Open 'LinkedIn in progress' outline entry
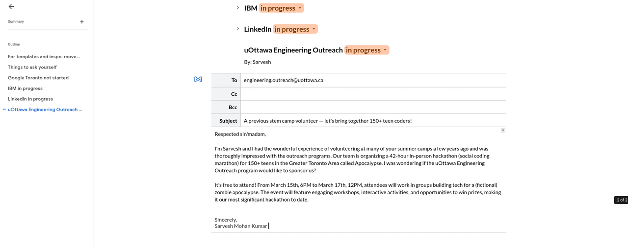The image size is (628, 247). 30,99
